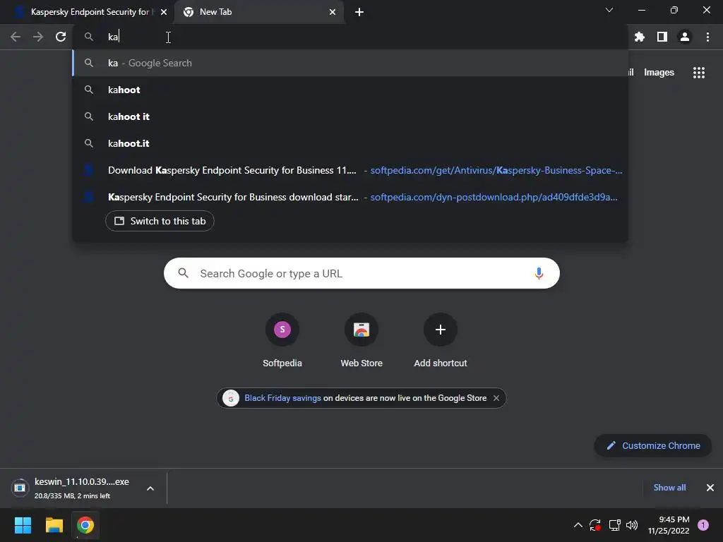
Task: Click Show all downloads link
Action: coord(669,488)
